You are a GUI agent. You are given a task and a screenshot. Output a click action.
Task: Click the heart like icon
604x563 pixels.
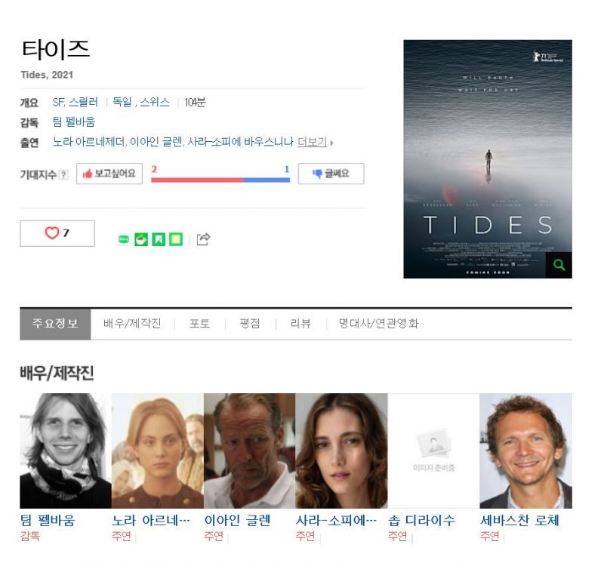[52, 233]
